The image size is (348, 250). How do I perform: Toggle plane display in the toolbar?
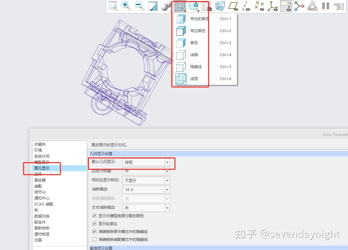coord(233,6)
